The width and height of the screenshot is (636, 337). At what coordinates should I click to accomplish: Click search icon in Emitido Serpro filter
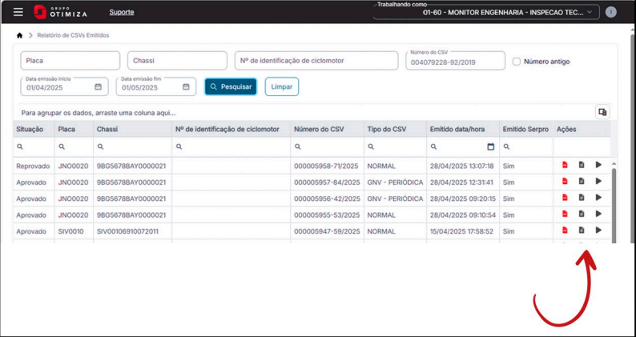pyautogui.click(x=506, y=146)
